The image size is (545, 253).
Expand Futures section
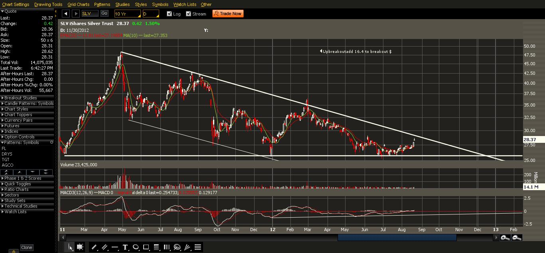pos(27,126)
